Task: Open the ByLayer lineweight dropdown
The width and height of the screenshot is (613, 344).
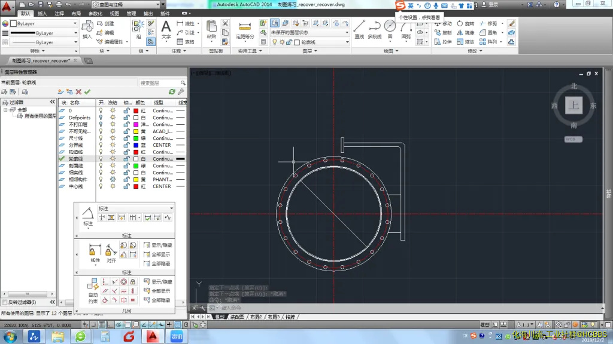Action: pos(43,33)
